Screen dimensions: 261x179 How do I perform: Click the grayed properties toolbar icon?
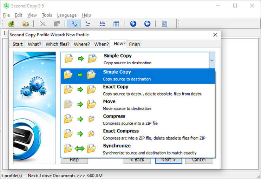click(x=57, y=24)
